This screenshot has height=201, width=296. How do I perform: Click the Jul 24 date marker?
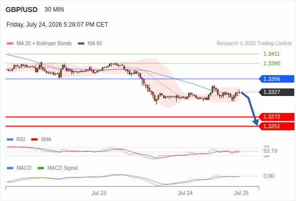[185, 193]
